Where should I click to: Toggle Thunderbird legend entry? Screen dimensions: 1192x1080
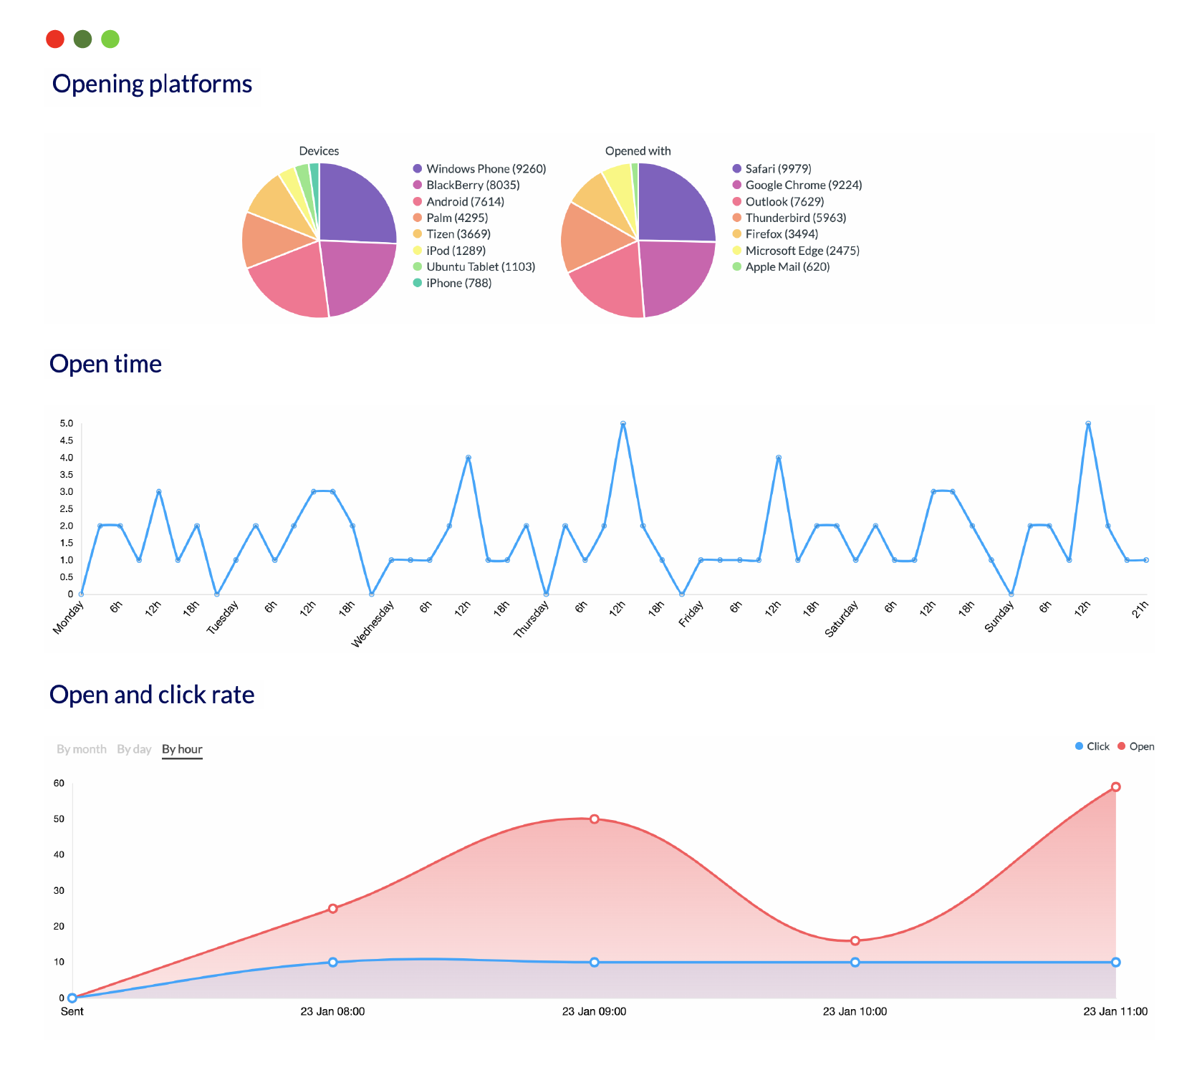click(x=789, y=218)
